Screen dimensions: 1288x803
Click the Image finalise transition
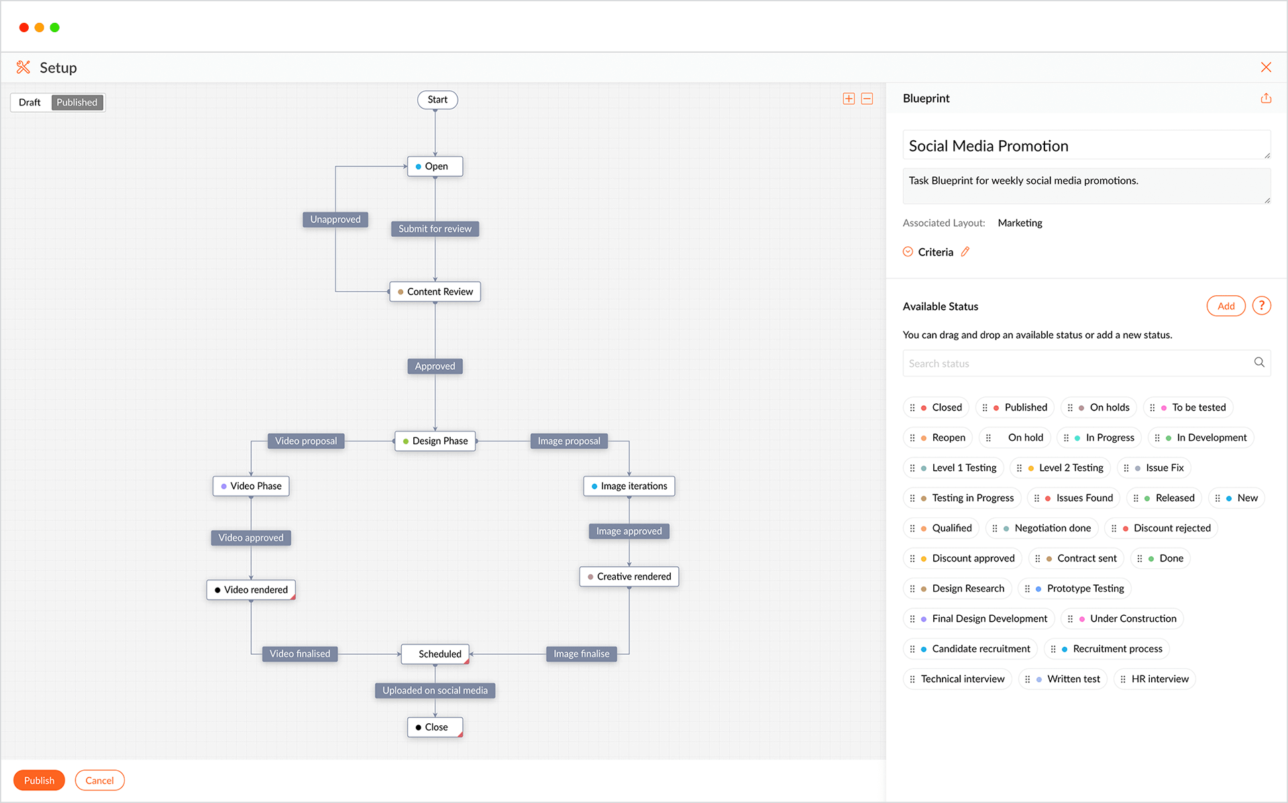[x=581, y=654]
